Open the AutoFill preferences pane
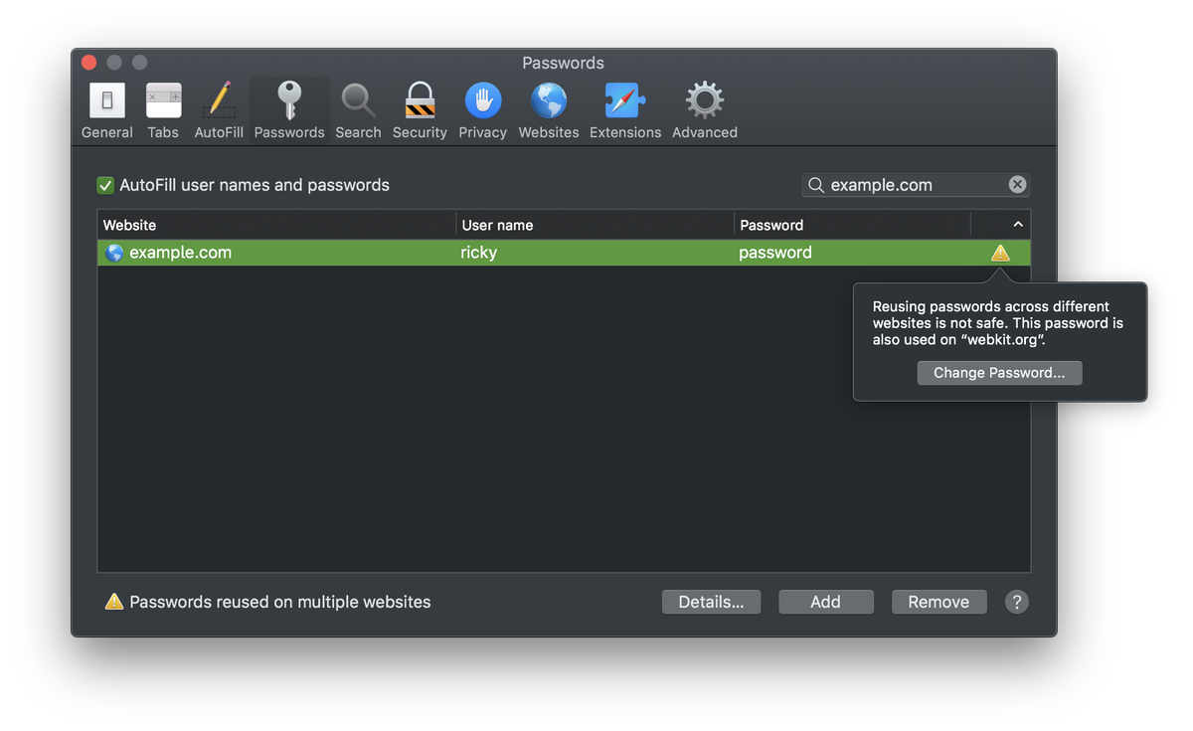Screen dimensions: 1193x731 [x=219, y=110]
